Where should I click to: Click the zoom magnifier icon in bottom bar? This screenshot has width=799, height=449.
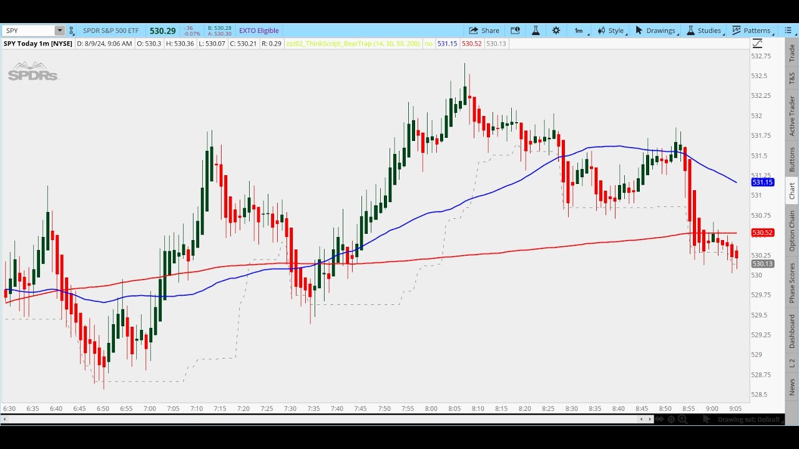(682, 419)
